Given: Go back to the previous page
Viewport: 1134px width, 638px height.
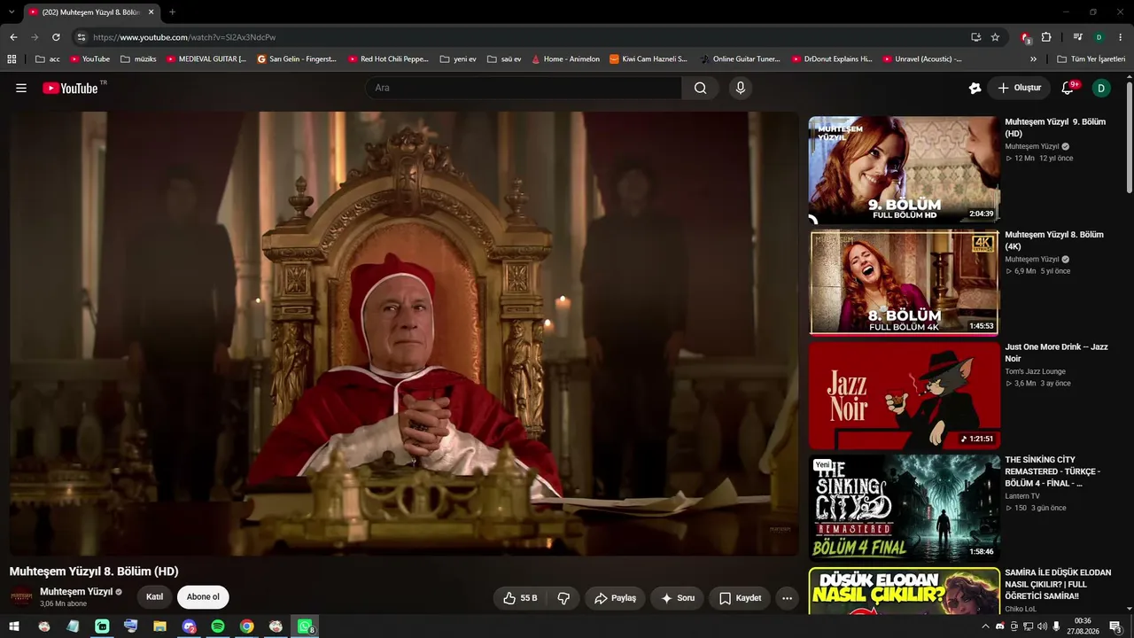Looking at the screenshot, I should pos(13,37).
